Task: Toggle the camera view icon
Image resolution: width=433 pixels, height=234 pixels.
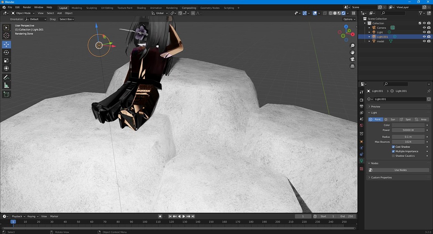Action: (x=352, y=59)
